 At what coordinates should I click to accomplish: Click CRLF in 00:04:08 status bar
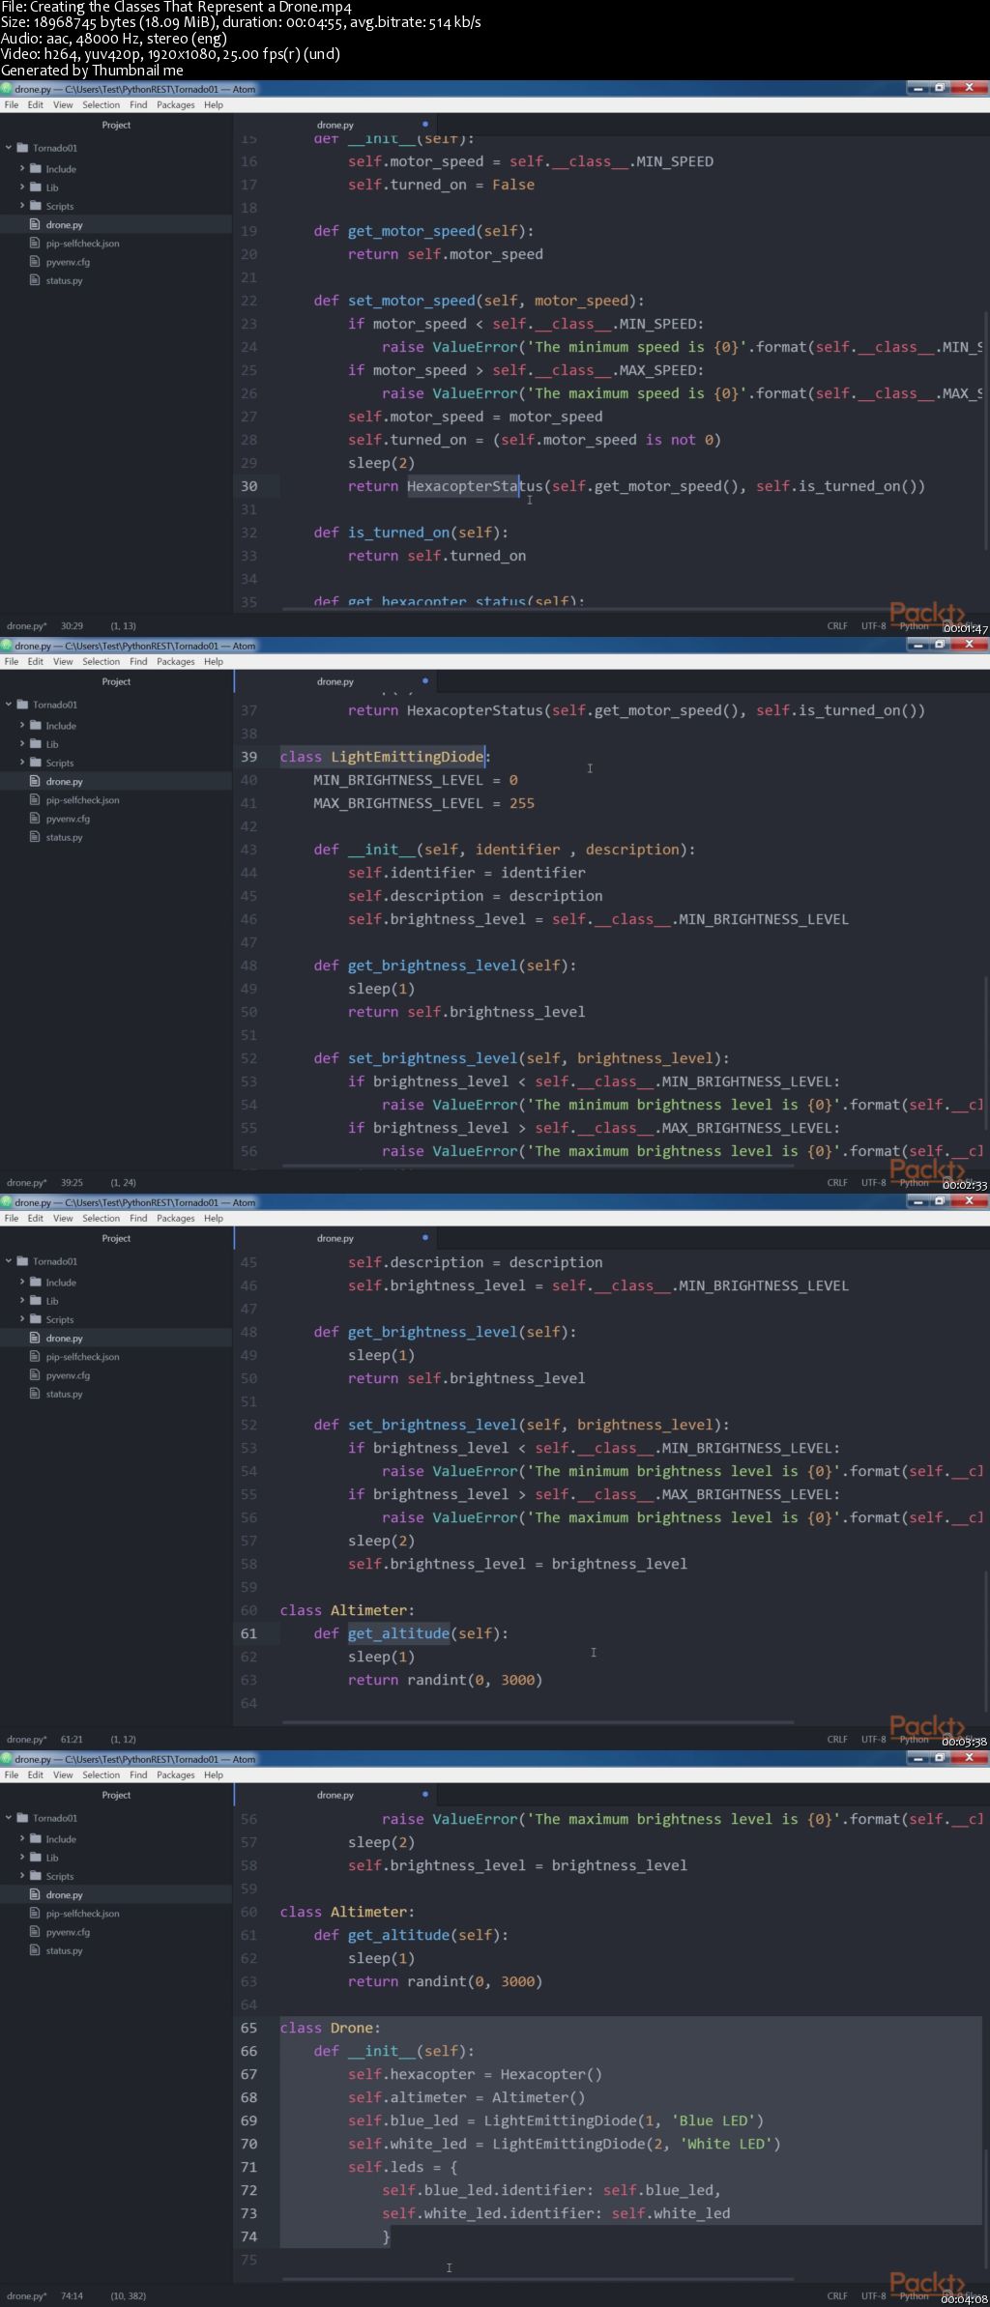(837, 2296)
